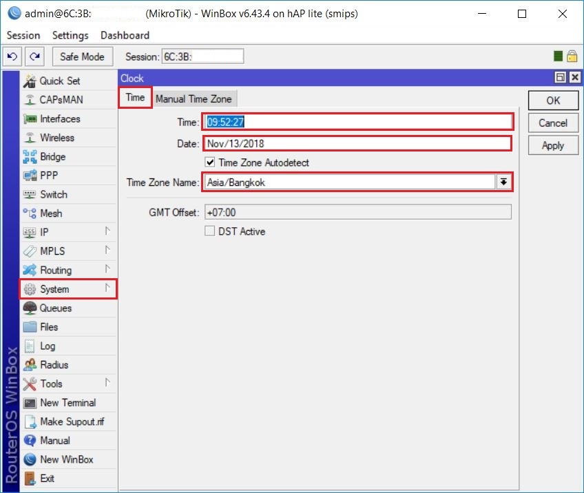The image size is (584, 493).
Task: Open the PPP menu icon
Action: 30,176
